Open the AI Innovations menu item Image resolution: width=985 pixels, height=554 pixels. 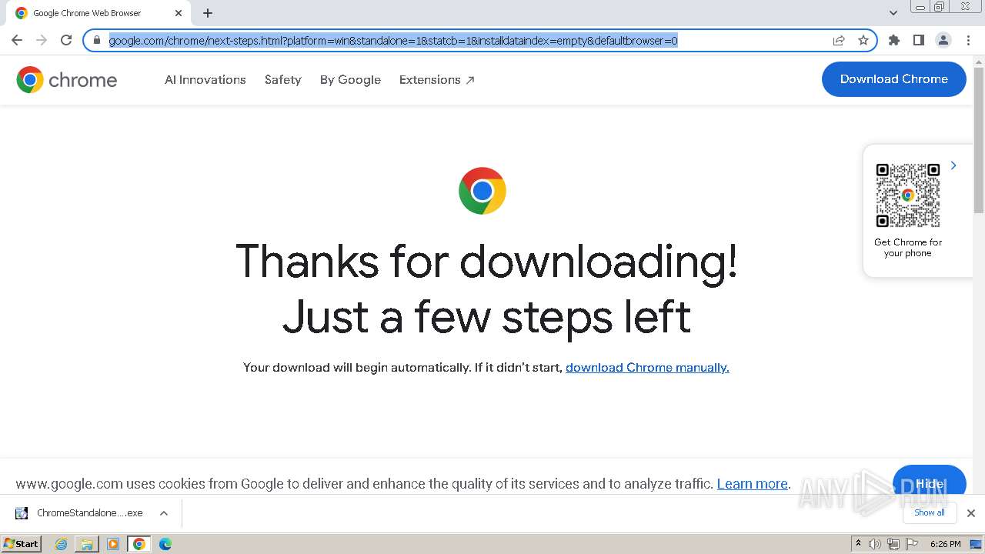pyautogui.click(x=205, y=79)
